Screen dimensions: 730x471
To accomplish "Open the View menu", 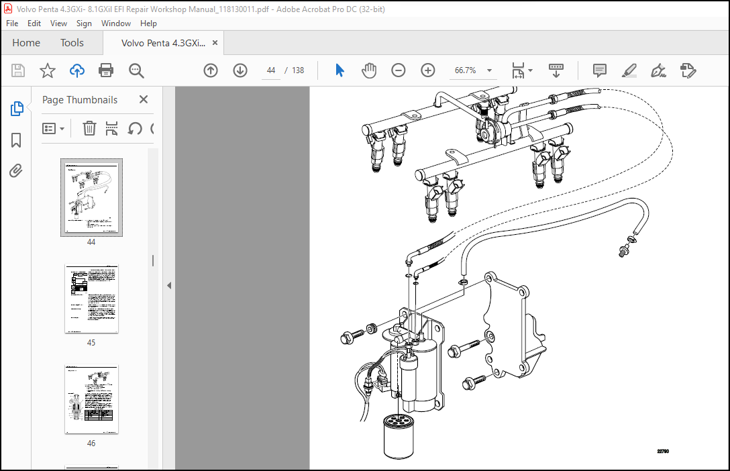I will pyautogui.click(x=58, y=23).
